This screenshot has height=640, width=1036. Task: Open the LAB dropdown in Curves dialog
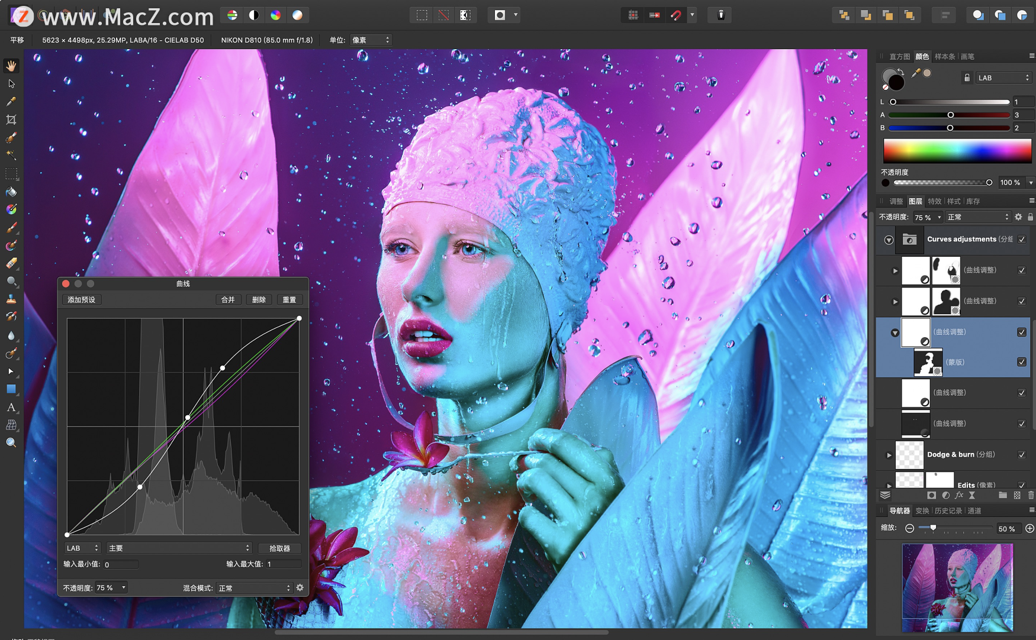82,548
